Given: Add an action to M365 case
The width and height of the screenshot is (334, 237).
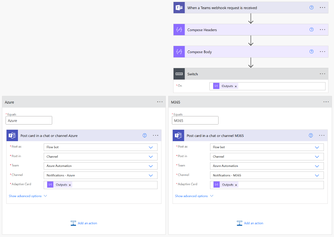Looking at the screenshot, I should point(250,223).
